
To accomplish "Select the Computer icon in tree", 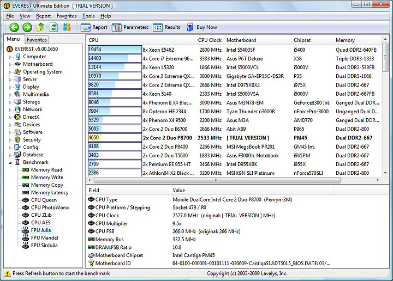I will tap(18, 57).
